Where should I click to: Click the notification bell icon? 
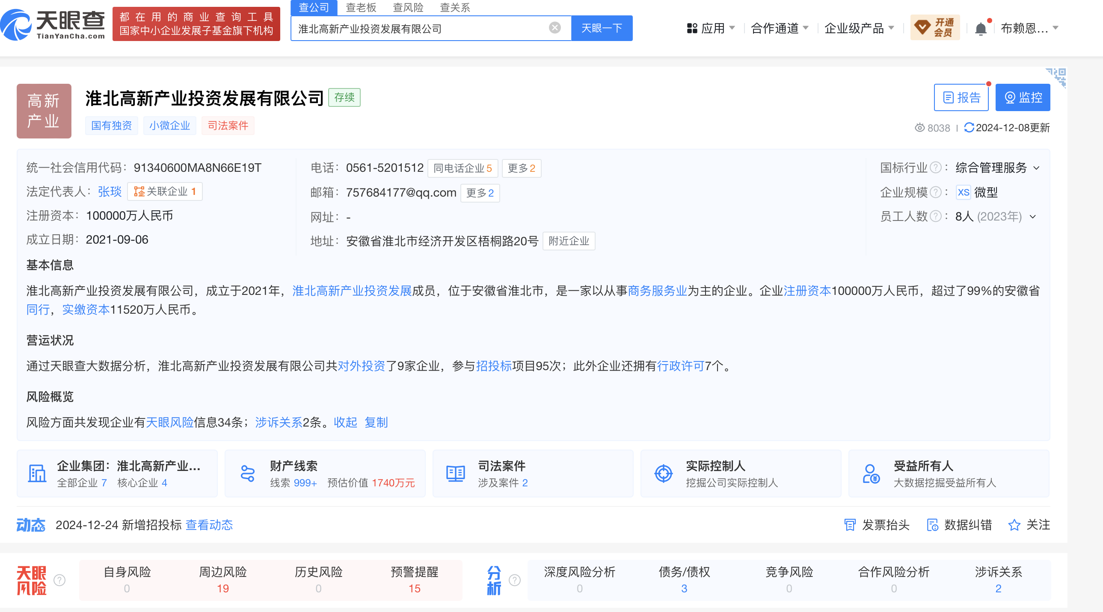pos(981,29)
